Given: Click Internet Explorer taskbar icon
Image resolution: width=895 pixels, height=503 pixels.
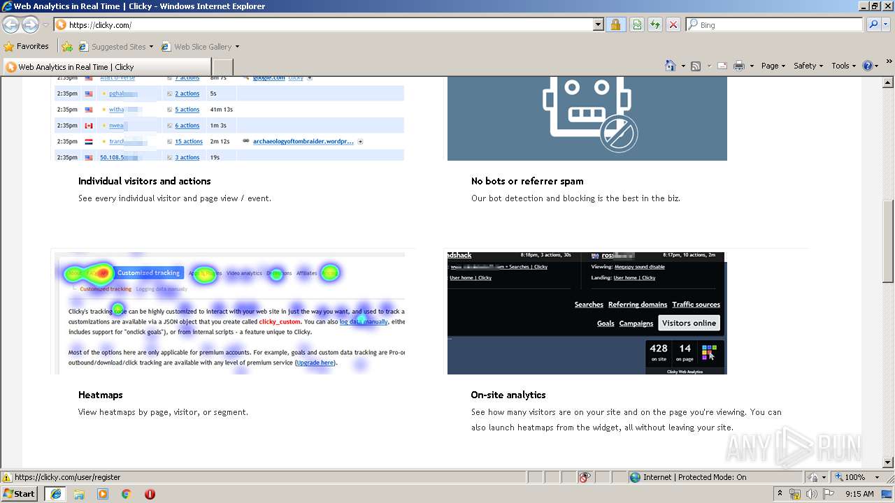Looking at the screenshot, I should (55, 494).
